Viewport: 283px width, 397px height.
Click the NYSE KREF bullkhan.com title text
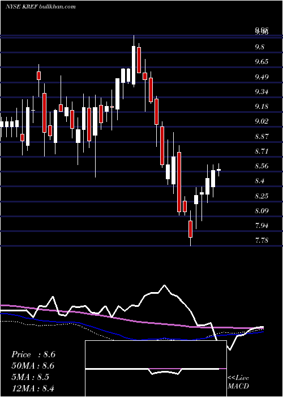40,7
